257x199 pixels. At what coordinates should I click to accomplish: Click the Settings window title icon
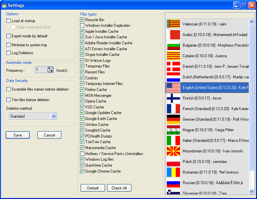coord(4,5)
